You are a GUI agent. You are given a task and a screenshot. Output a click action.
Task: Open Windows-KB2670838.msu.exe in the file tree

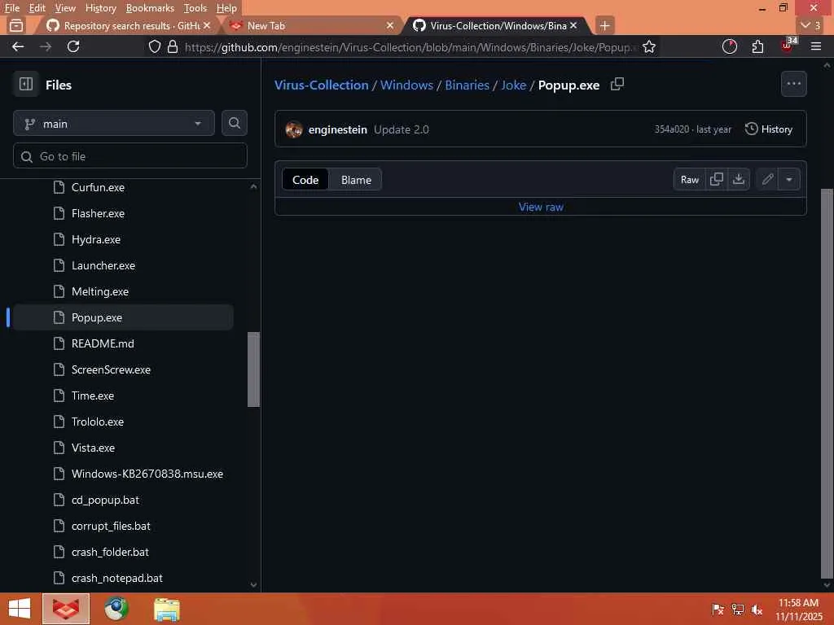[x=147, y=474]
